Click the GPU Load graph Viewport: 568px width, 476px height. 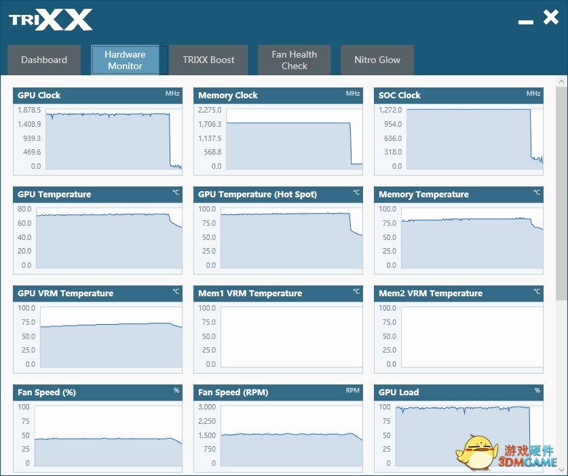point(469,436)
